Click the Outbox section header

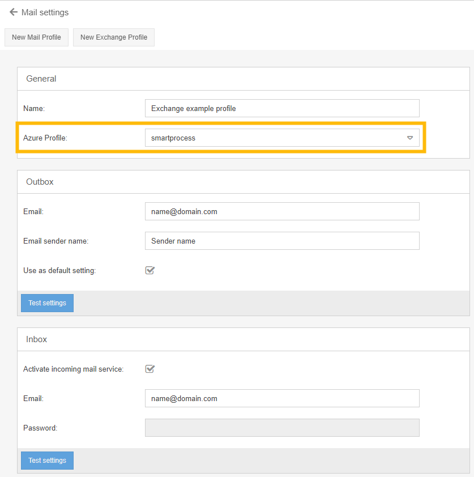pos(40,182)
